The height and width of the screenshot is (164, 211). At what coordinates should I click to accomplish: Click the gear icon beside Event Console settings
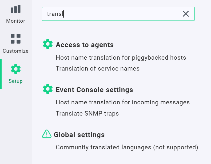pyautogui.click(x=48, y=89)
